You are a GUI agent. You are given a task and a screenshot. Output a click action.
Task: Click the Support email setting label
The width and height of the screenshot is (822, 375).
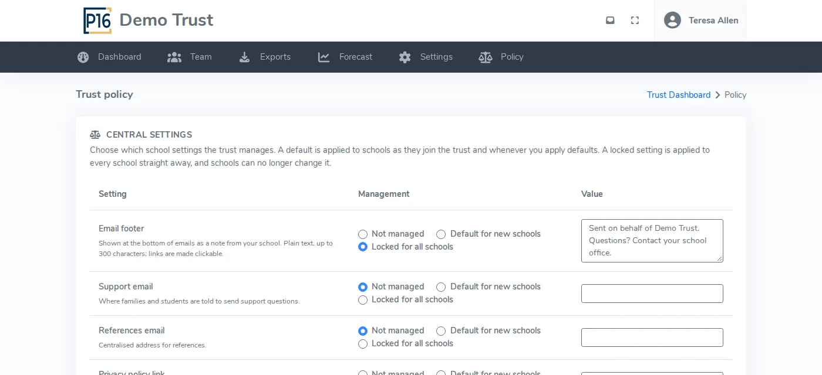click(x=126, y=287)
